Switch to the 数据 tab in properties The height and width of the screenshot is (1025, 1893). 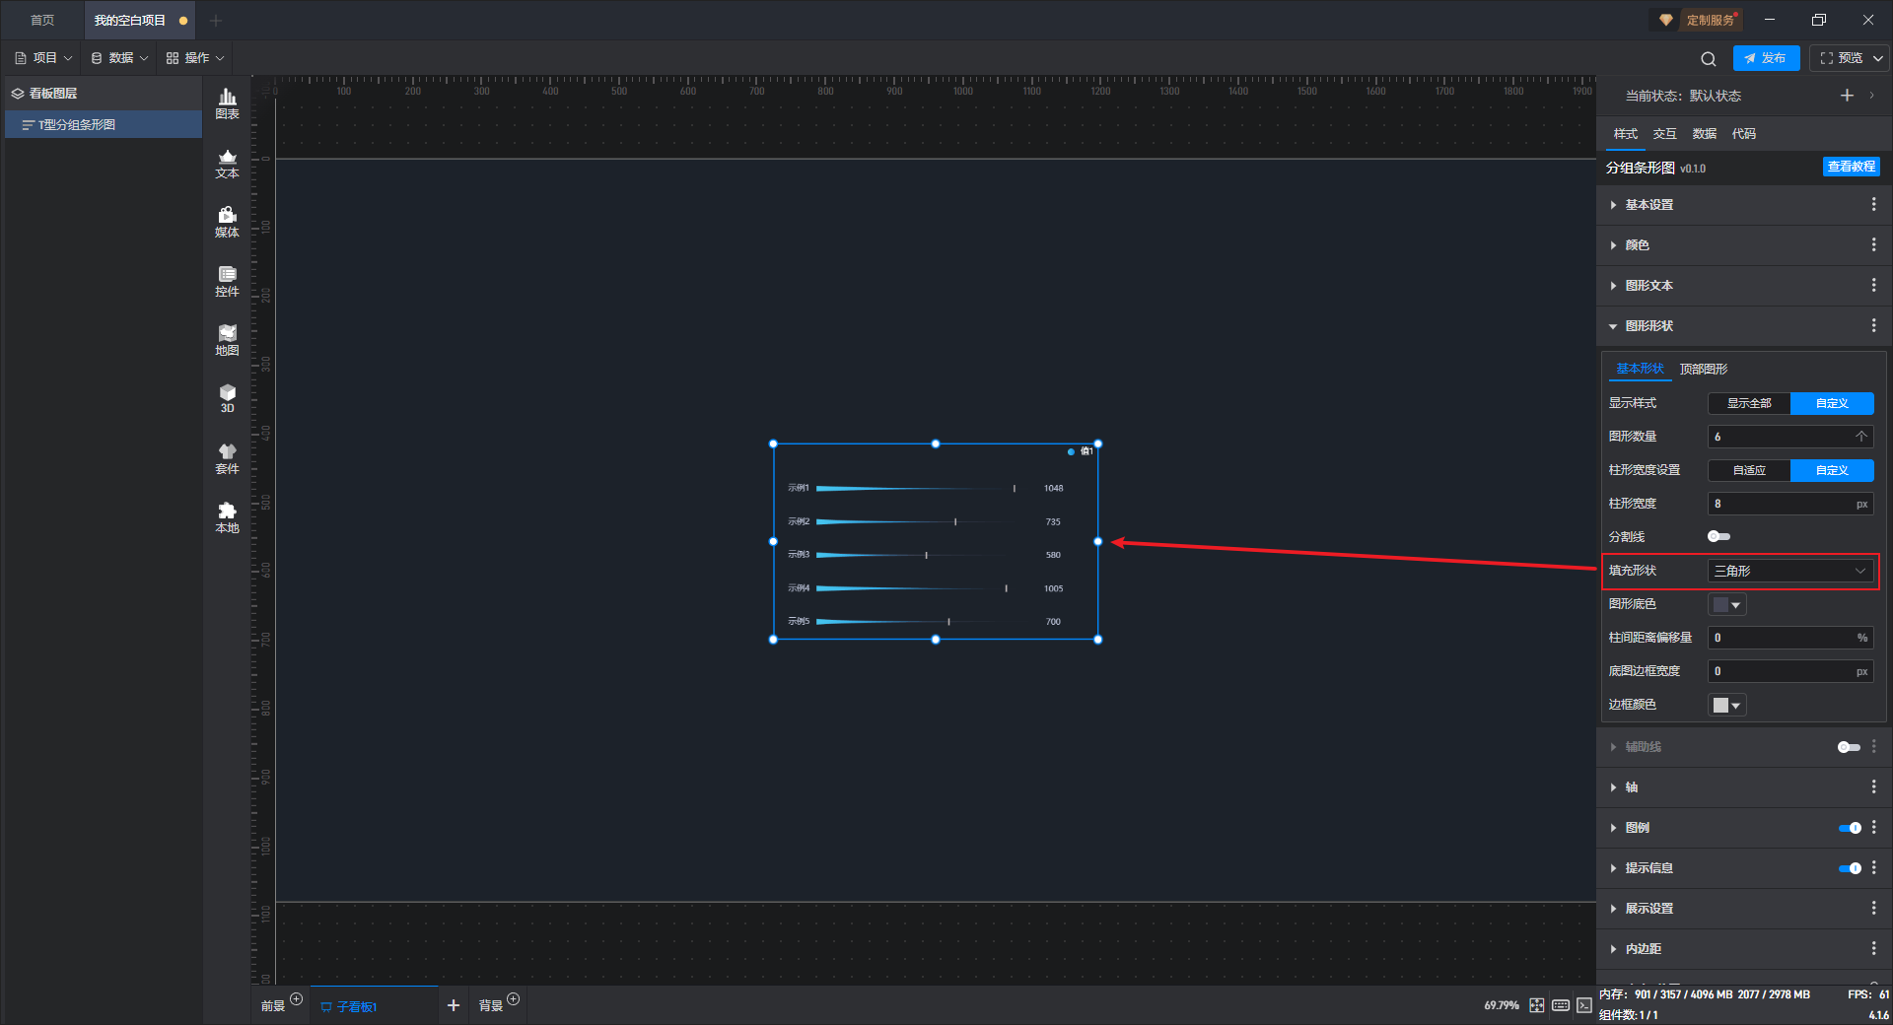[1704, 134]
